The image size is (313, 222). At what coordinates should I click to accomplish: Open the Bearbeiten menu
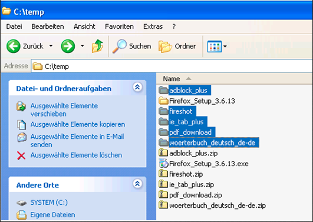[48, 26]
